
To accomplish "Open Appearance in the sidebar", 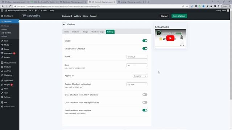I will [x=9, y=81].
